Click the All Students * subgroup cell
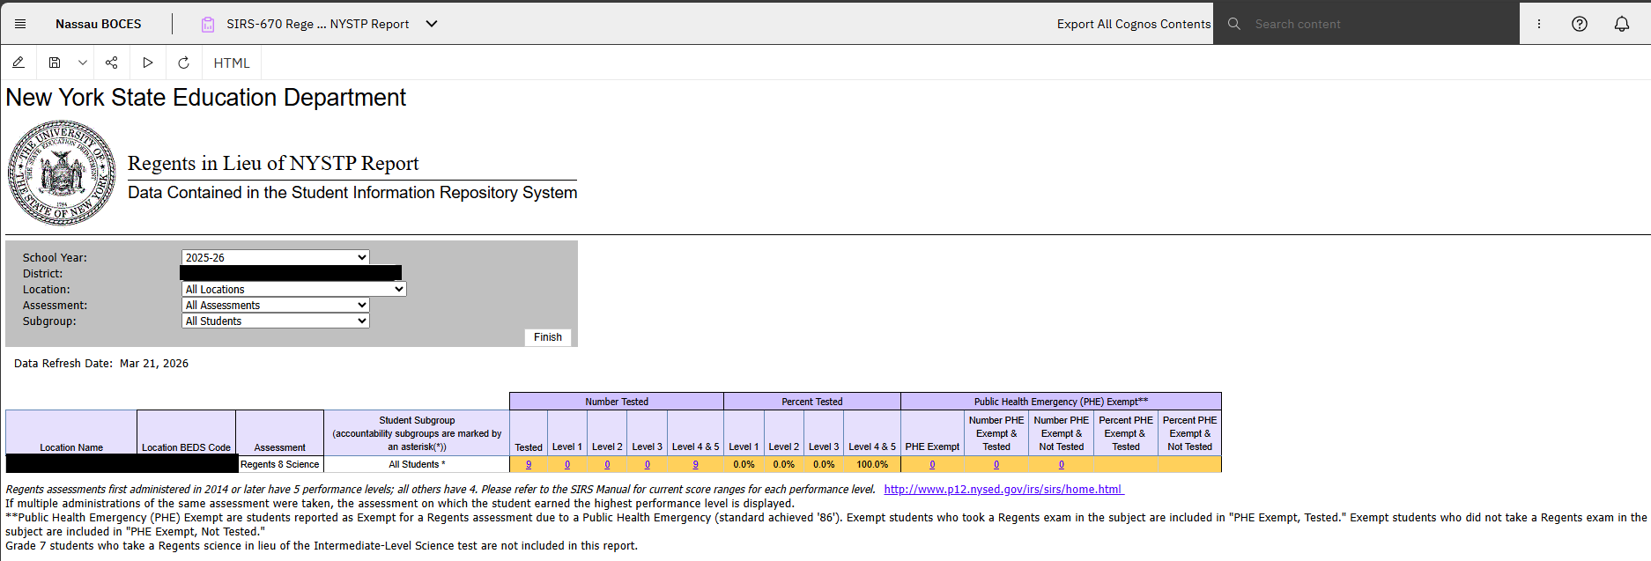This screenshot has width=1651, height=561. coord(417,464)
